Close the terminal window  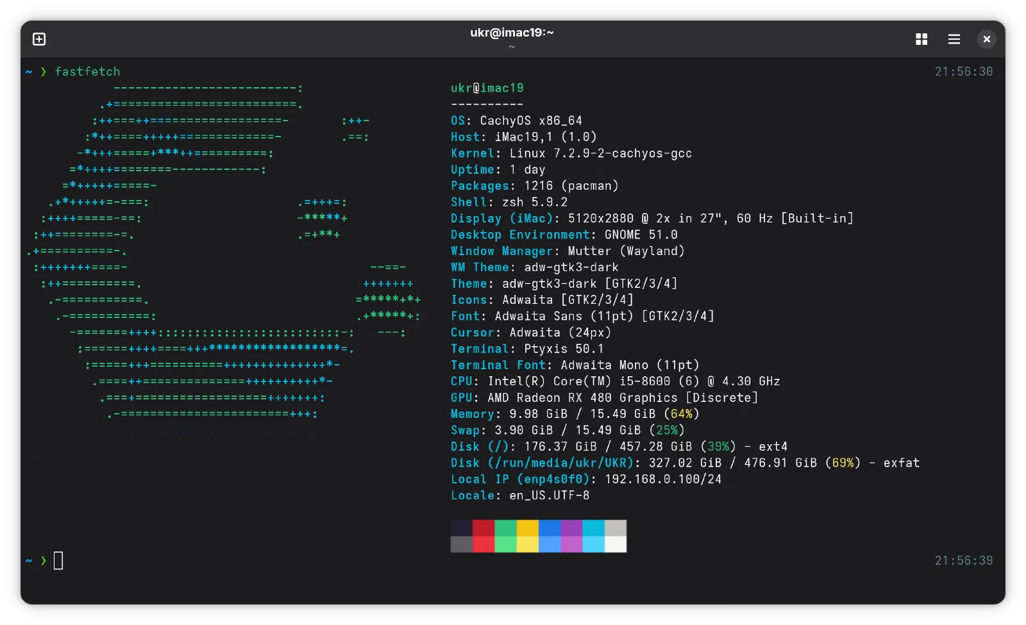point(987,39)
